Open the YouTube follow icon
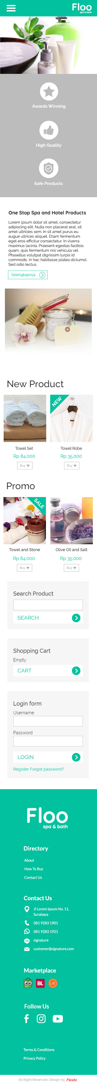 pos(58,1018)
